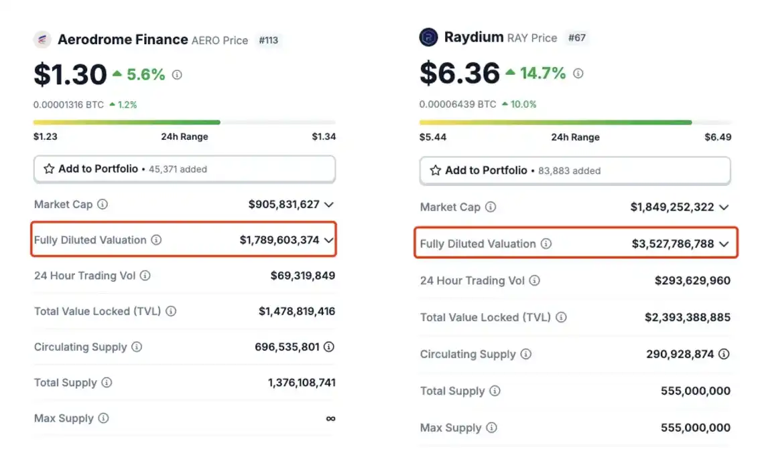Click info icon beside Raydium 14.7% change
Image resolution: width=760 pixels, height=463 pixels.
(578, 74)
